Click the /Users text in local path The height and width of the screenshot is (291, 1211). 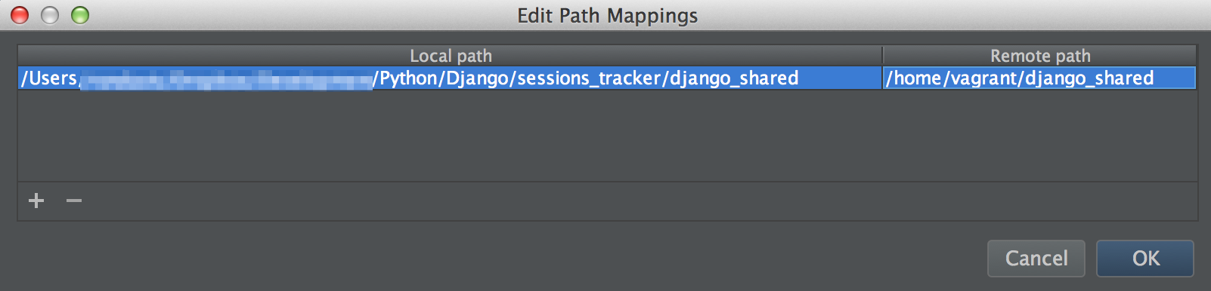49,78
